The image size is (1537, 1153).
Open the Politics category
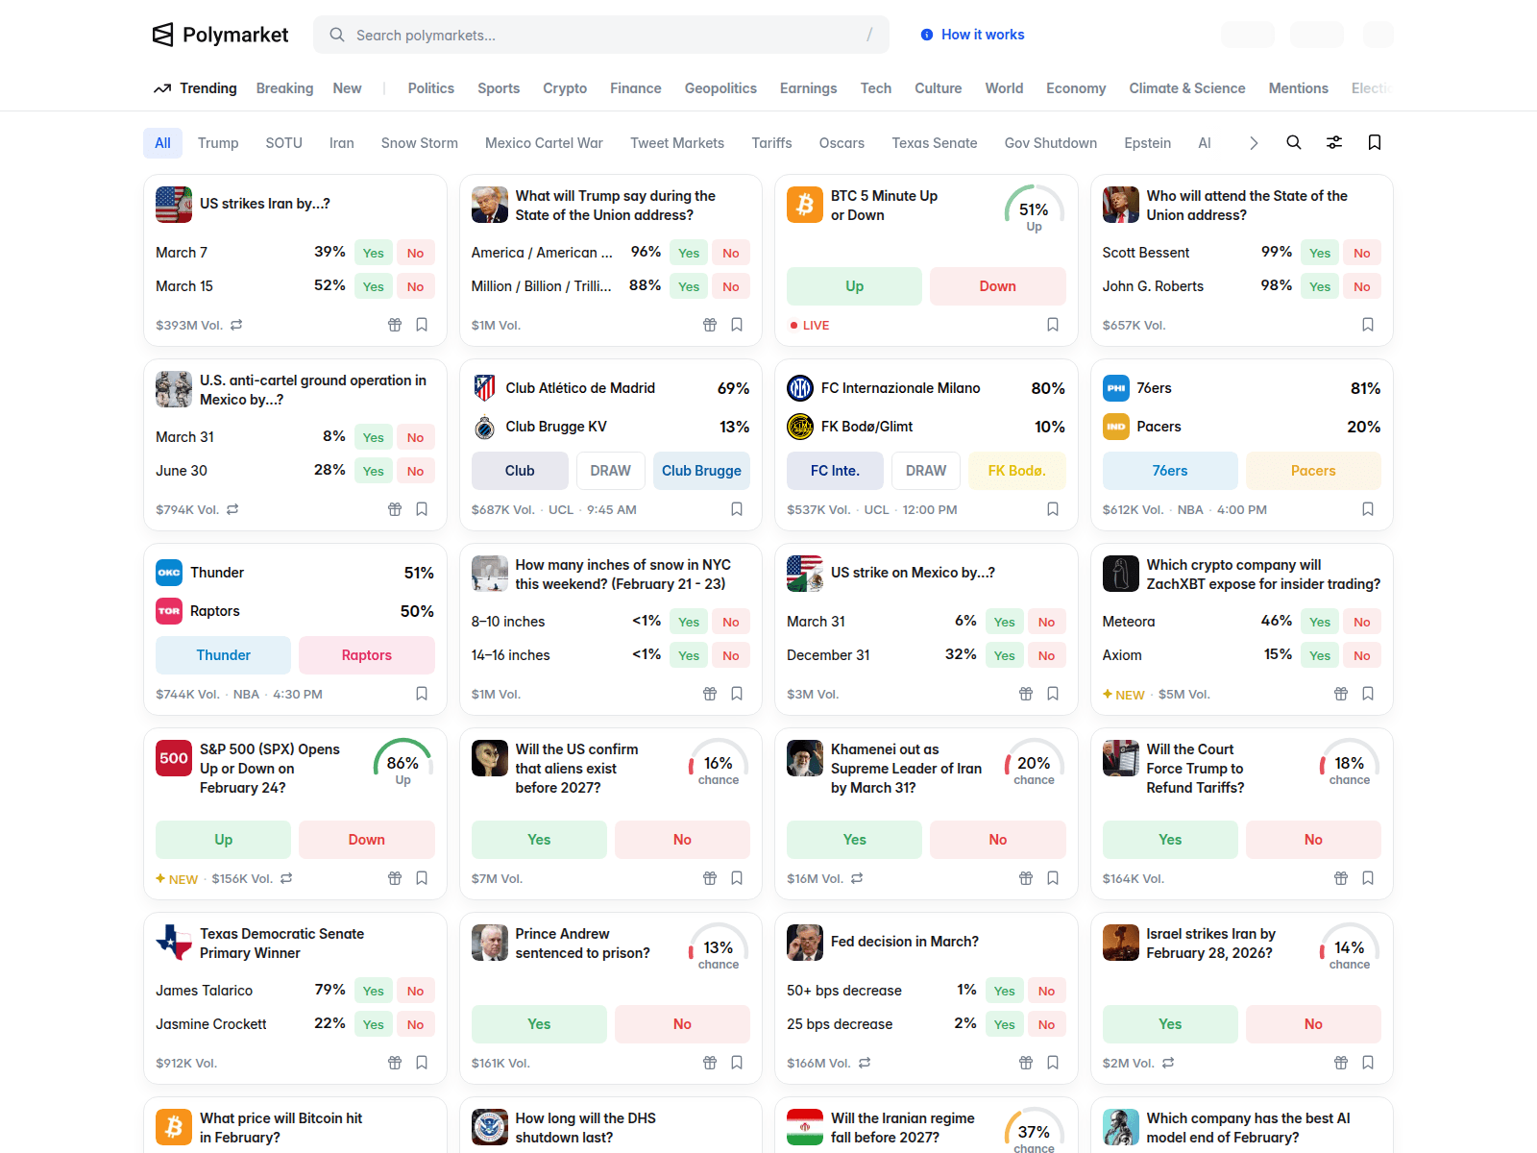[431, 88]
